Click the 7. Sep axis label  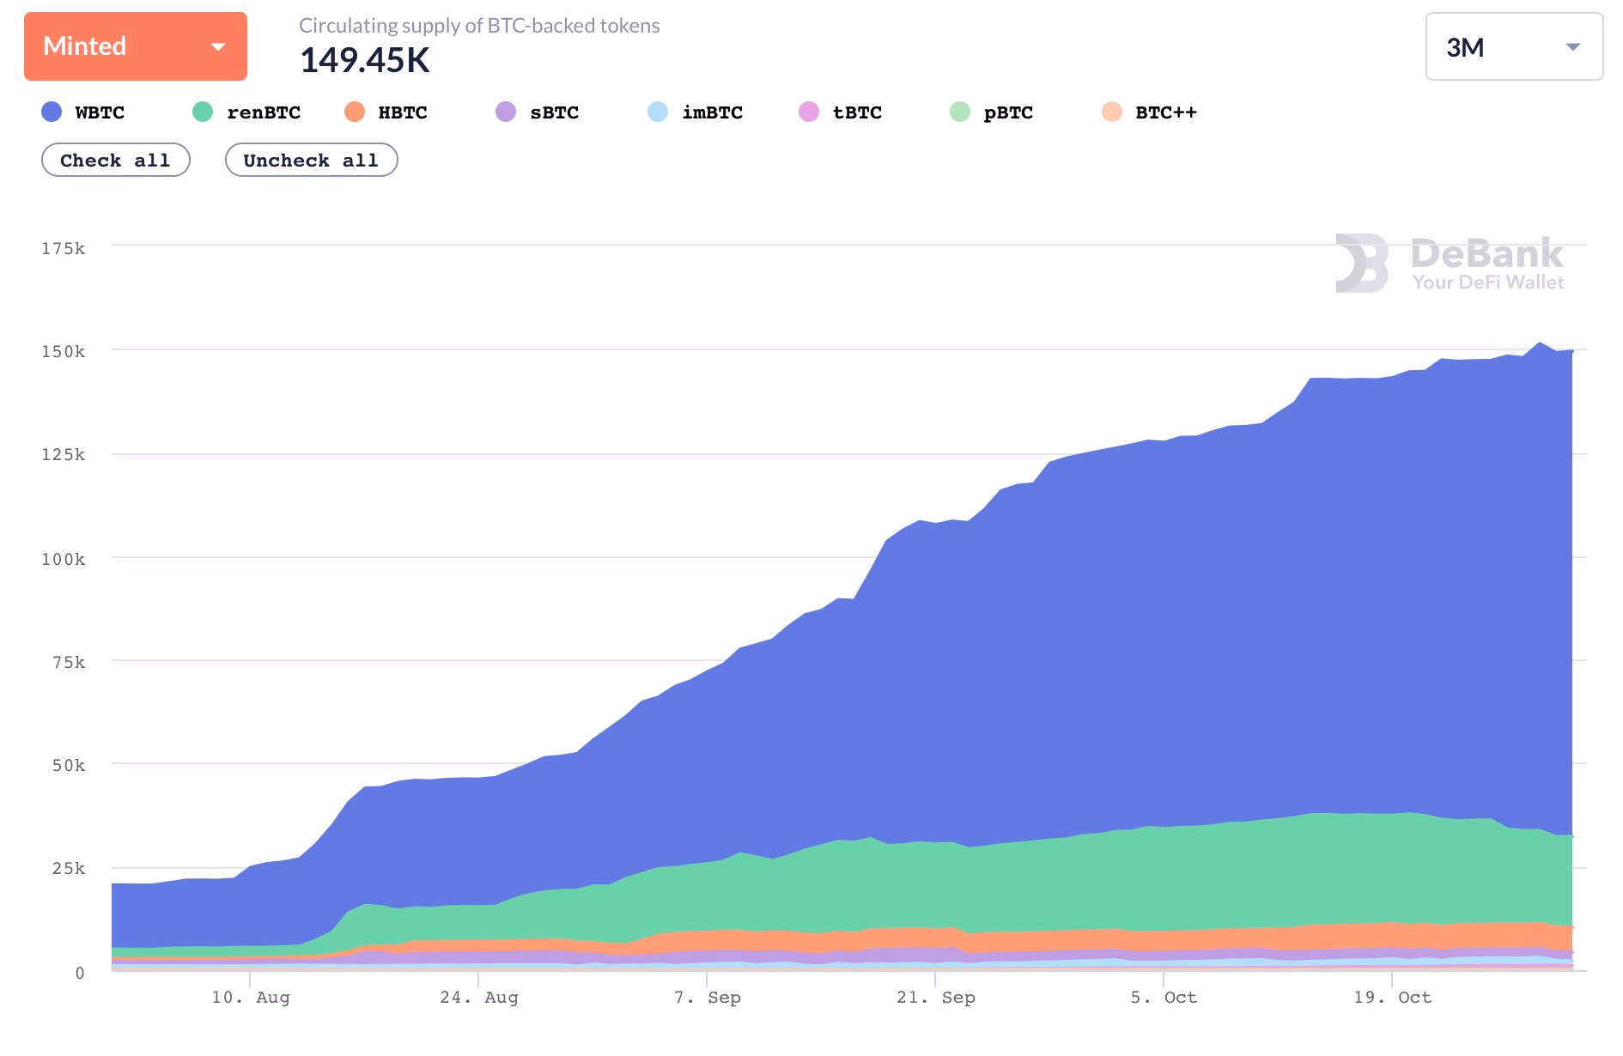708,998
